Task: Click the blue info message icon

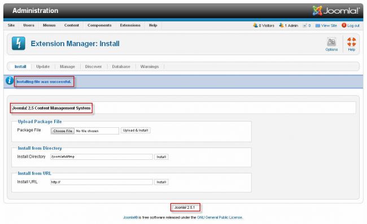Action: pyautogui.click(x=10, y=80)
